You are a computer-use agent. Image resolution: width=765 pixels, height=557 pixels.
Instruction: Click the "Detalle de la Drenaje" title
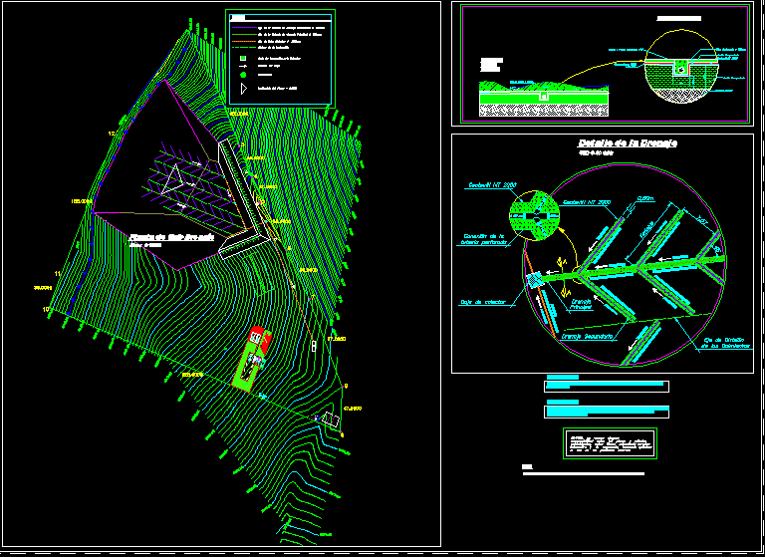(x=627, y=143)
